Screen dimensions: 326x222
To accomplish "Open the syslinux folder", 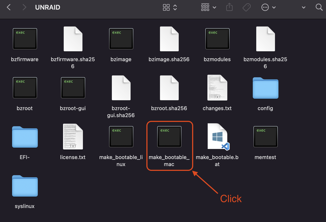I will pos(25,186).
